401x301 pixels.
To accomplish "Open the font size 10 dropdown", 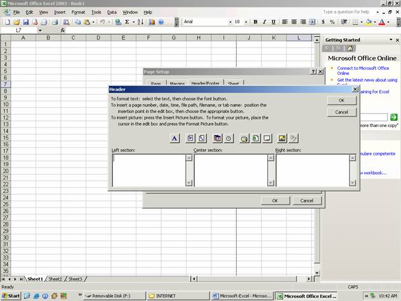I will pyautogui.click(x=246, y=22).
